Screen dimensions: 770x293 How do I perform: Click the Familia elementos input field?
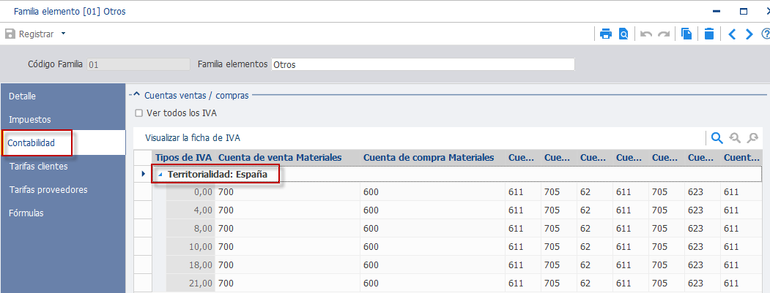tap(423, 64)
